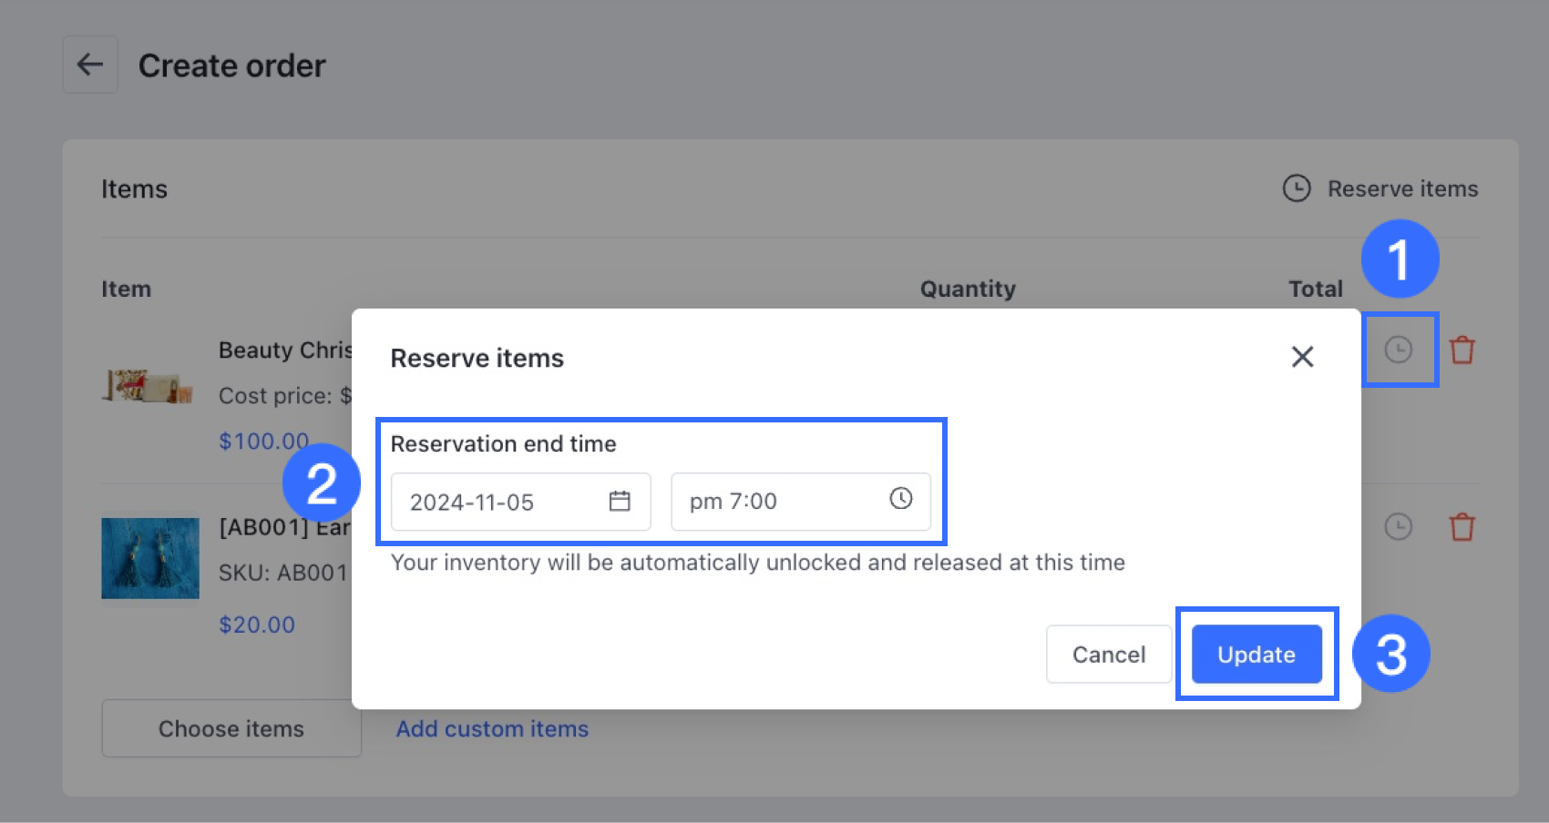Click the reservation time field pm 7:00
Viewport: 1549px width, 823px height.
pyautogui.click(x=774, y=502)
